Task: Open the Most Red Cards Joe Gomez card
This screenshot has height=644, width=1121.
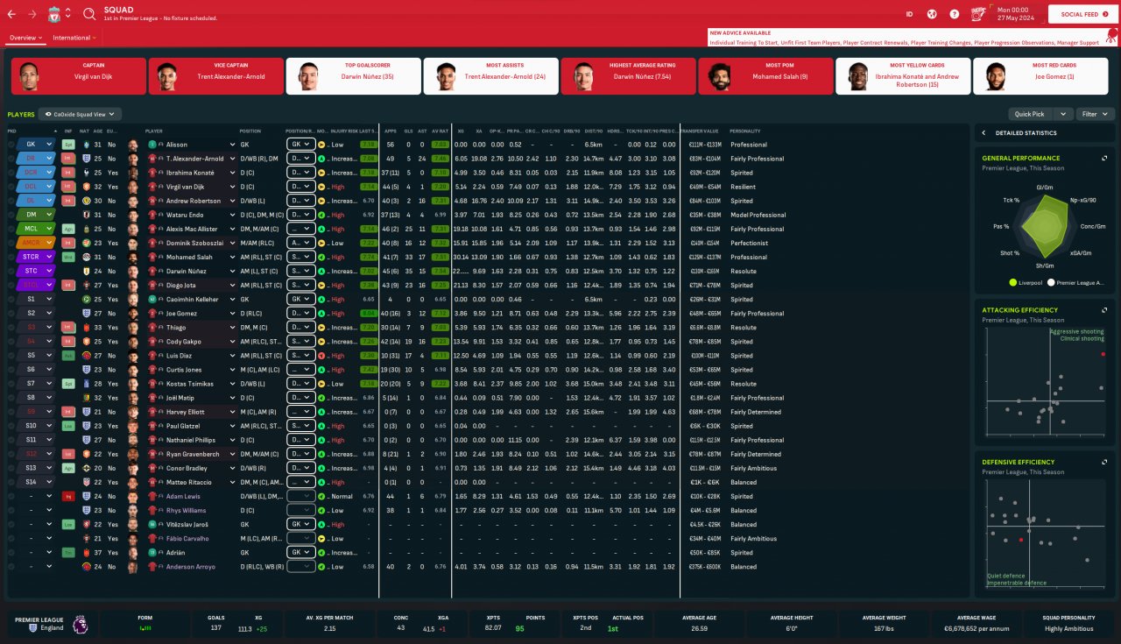Action: (x=1040, y=76)
